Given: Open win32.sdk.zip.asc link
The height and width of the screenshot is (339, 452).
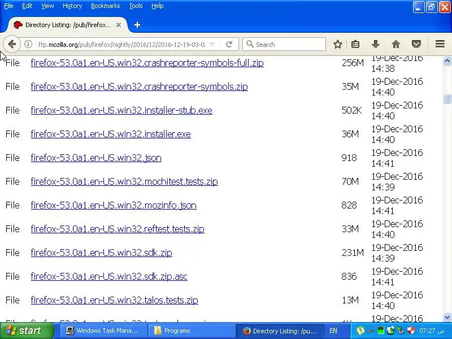Looking at the screenshot, I should pos(109,276).
